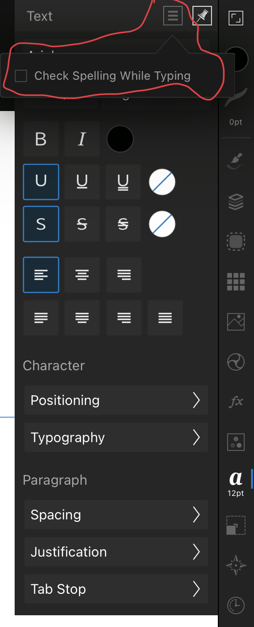Open the brush studio in sidebar
Screen dimensions: 254x627
click(x=236, y=161)
